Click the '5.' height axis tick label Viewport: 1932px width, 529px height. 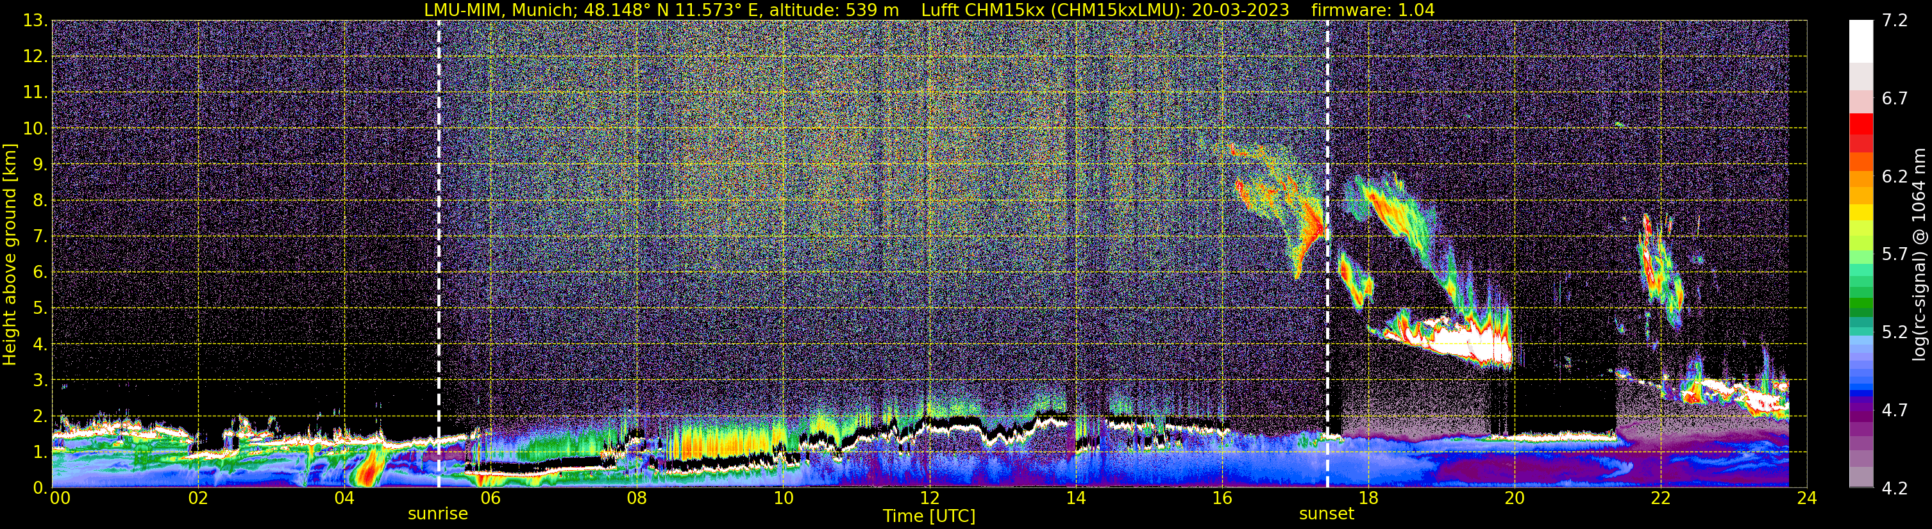tap(40, 309)
